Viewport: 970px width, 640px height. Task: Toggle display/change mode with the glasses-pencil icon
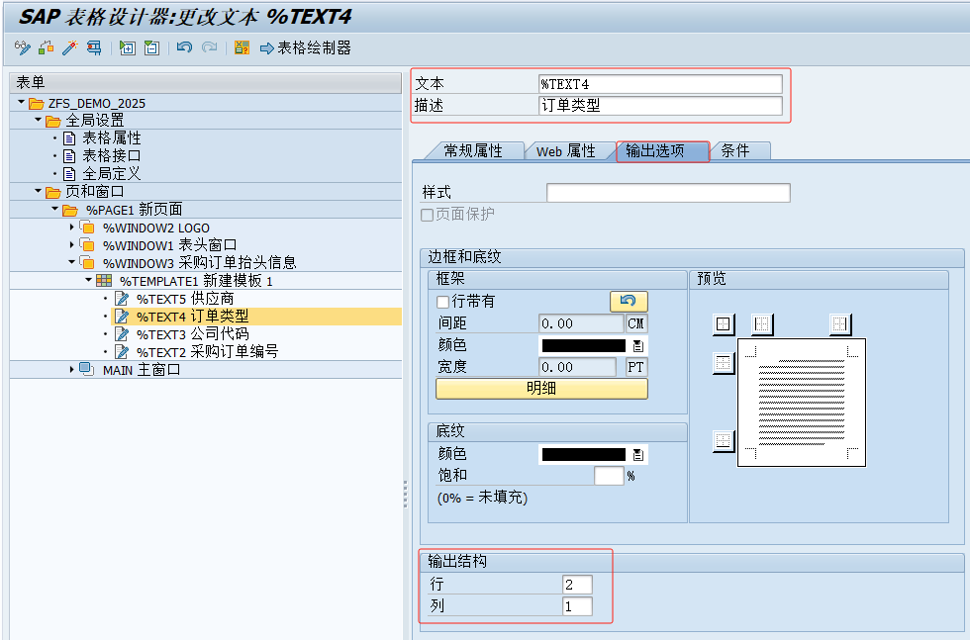(22, 47)
